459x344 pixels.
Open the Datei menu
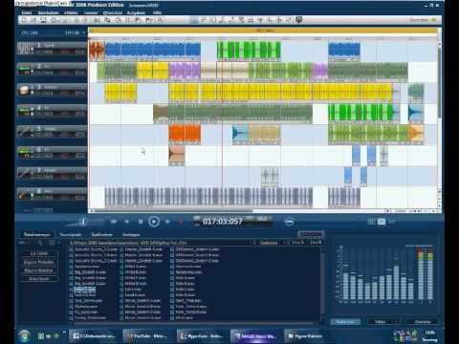click(x=27, y=12)
